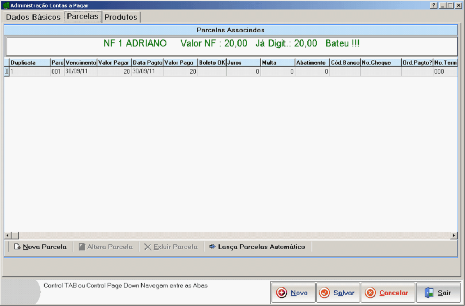This screenshot has width=465, height=306.
Task: Click the Nova Parcela document icon
Action: (17, 247)
